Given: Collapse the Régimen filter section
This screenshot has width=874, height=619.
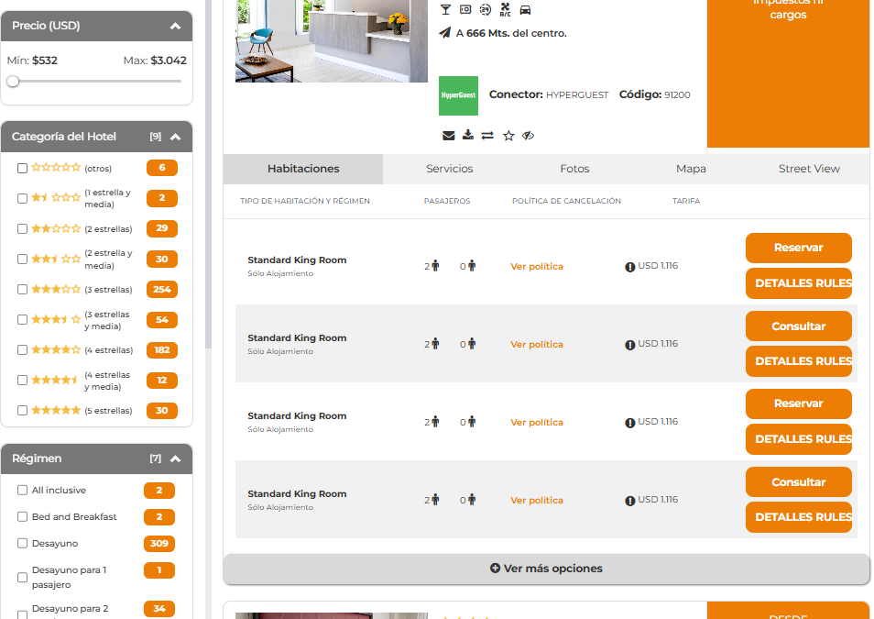Looking at the screenshot, I should point(175,459).
